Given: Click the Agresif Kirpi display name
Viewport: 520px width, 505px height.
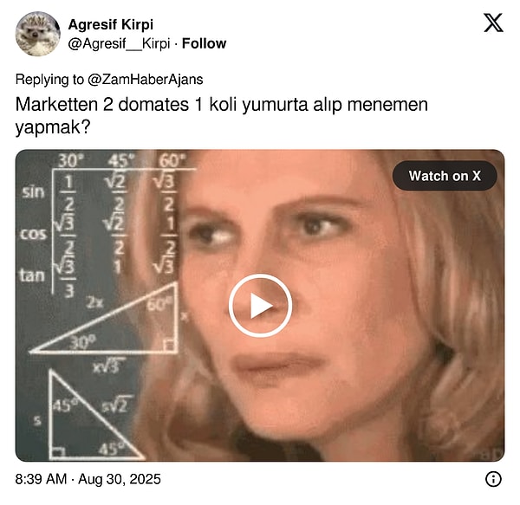Looking at the screenshot, I should 110,24.
